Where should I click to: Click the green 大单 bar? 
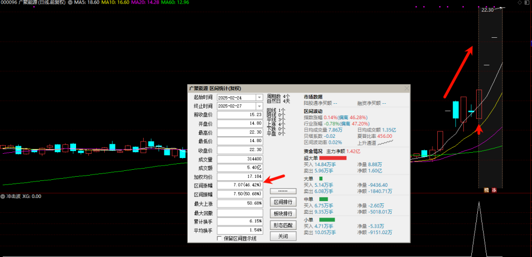point(321,178)
